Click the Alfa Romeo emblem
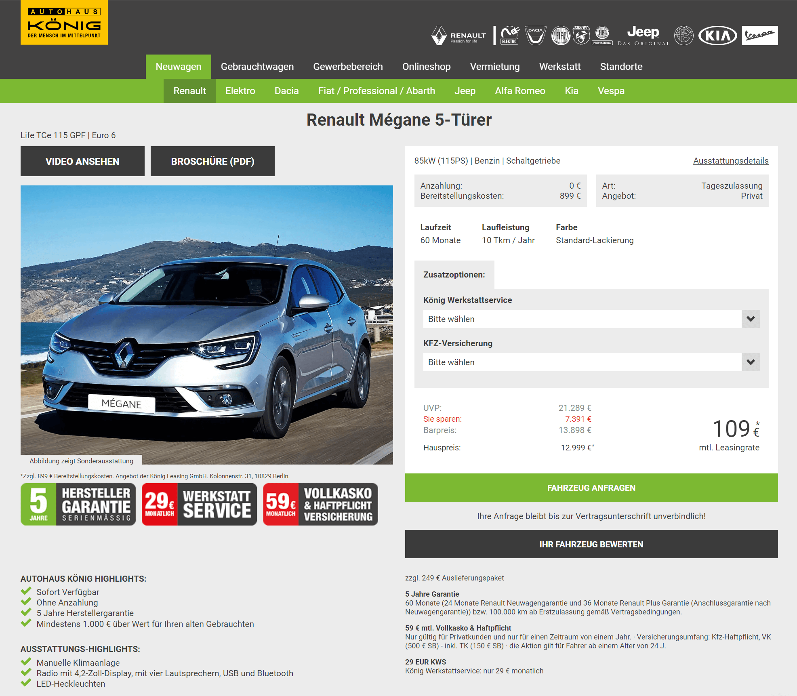The image size is (797, 696). tap(684, 36)
